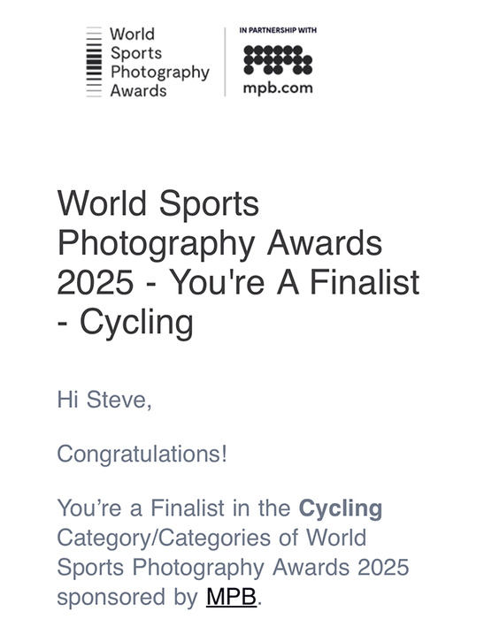484x619 pixels.
Task: Click the 'Hi Steve,' greeting
Action: (104, 400)
